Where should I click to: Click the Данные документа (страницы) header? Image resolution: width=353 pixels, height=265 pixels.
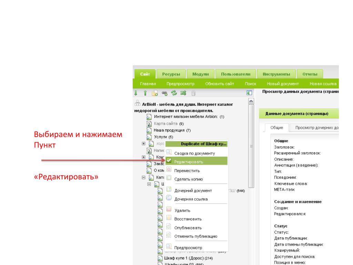(x=299, y=114)
